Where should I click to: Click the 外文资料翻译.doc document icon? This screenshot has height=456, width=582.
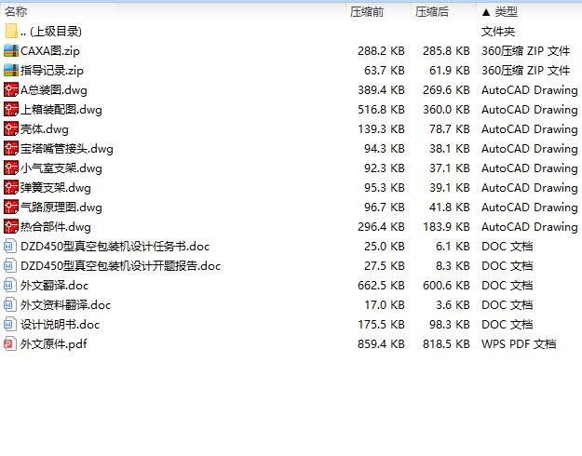(10, 305)
